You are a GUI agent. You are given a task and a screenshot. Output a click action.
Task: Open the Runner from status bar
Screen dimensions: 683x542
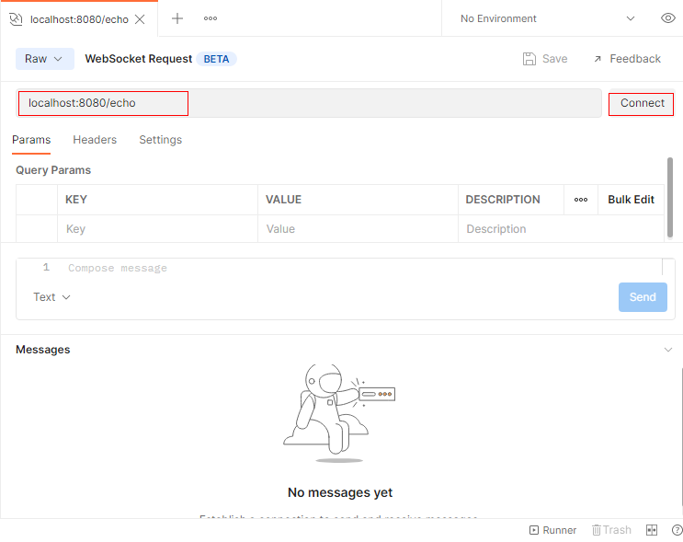click(x=552, y=530)
